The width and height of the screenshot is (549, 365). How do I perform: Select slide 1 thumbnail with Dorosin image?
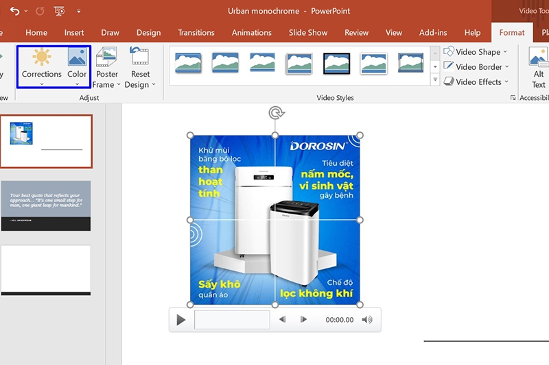pos(46,142)
